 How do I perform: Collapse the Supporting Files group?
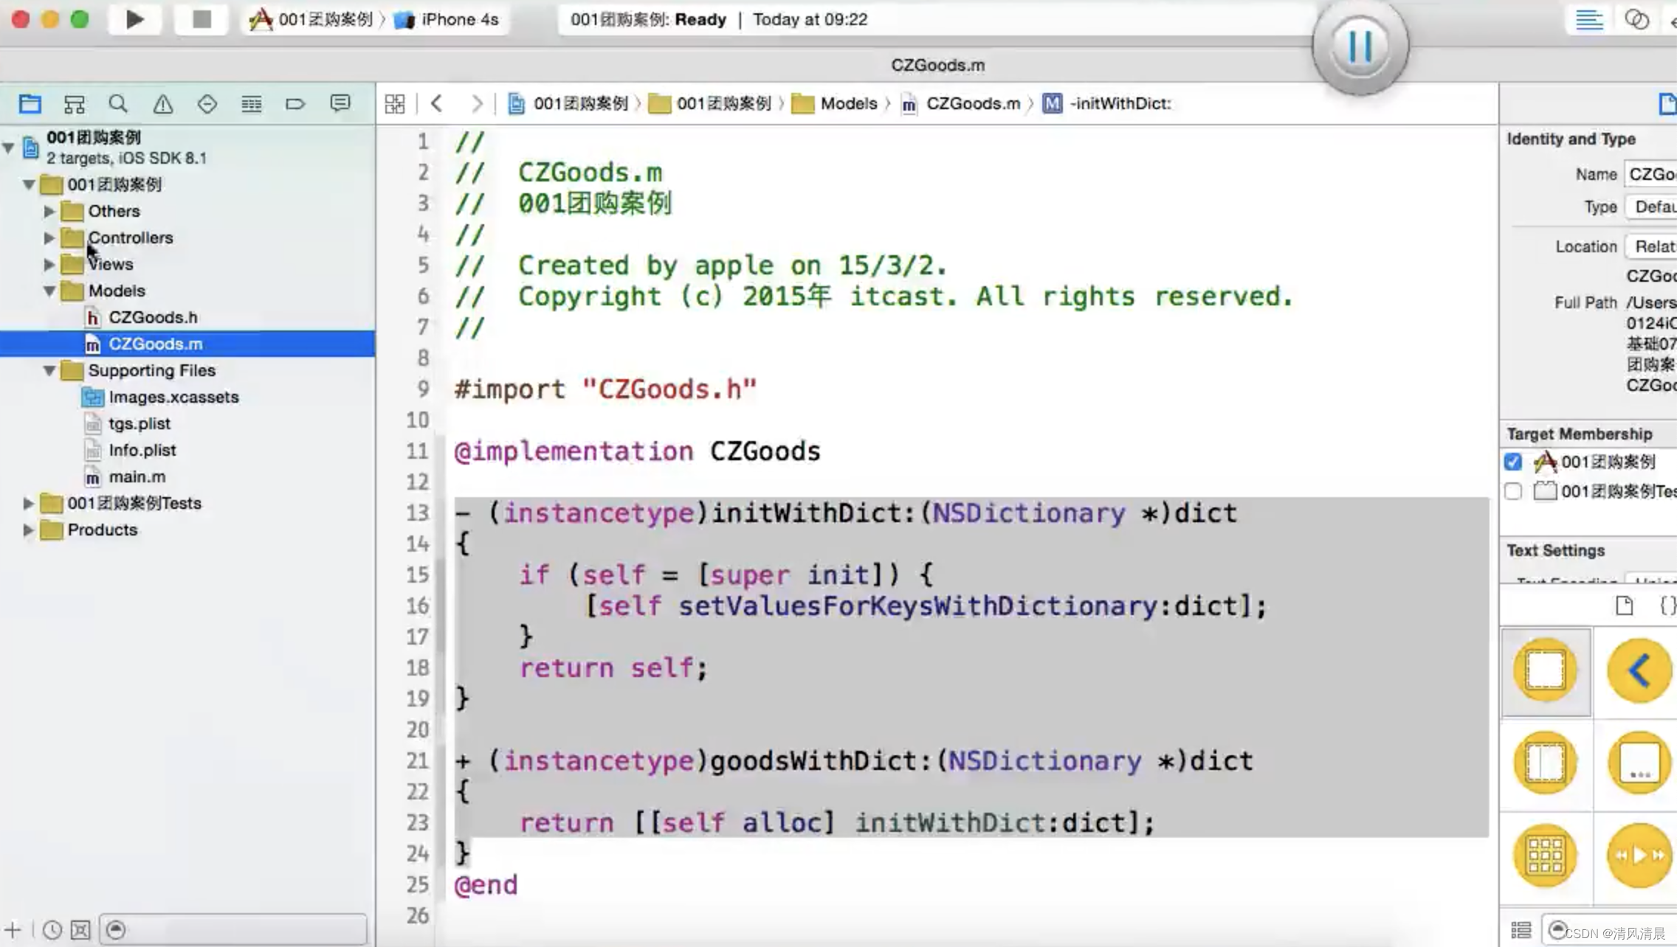(49, 371)
